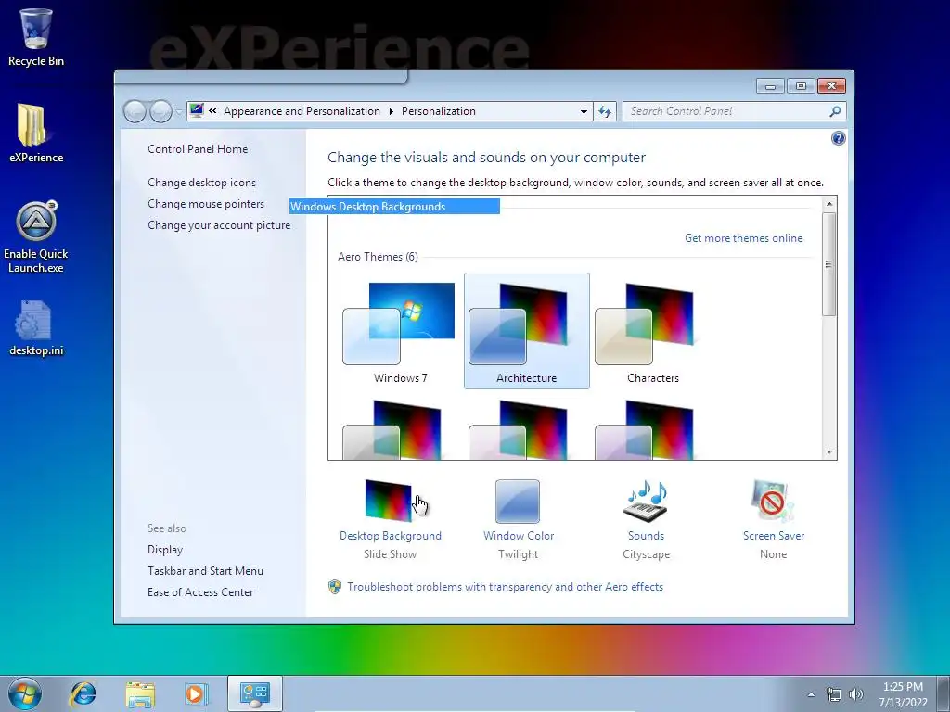Select Enable Quick Launch.exe desktop icon
The height and width of the screenshot is (712, 950).
tap(36, 237)
